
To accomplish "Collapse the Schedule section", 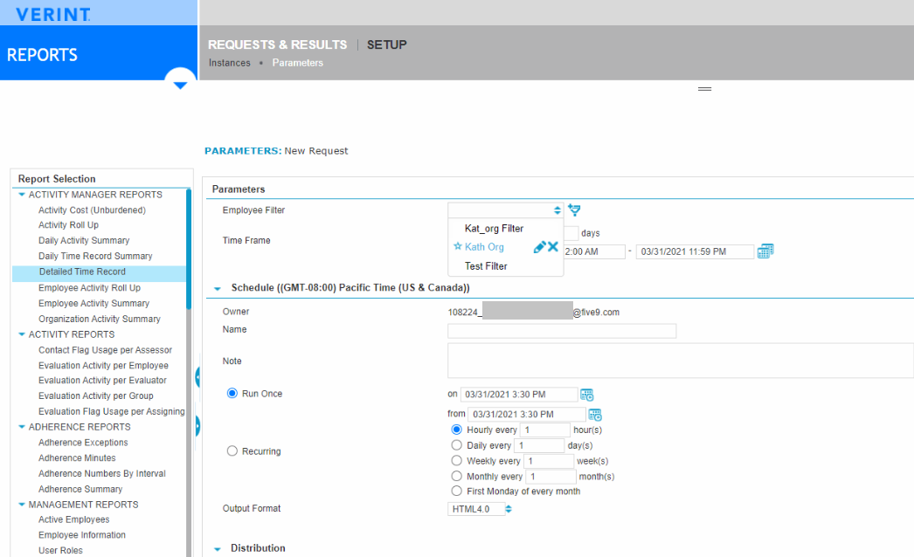I will click(218, 288).
